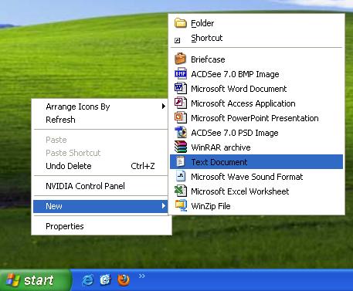Screen dimensions: 353x291
Task: Choose Arrange Icons By
Action: pyautogui.click(x=100, y=107)
